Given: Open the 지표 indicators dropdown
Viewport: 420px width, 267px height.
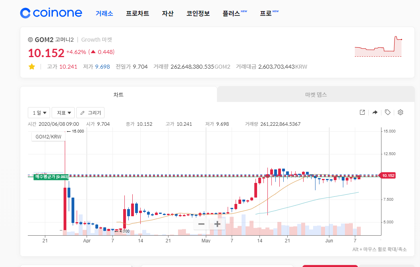Looking at the screenshot, I should pos(63,113).
